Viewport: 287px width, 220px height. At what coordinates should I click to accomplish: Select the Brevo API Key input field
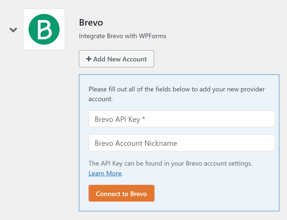point(181,119)
